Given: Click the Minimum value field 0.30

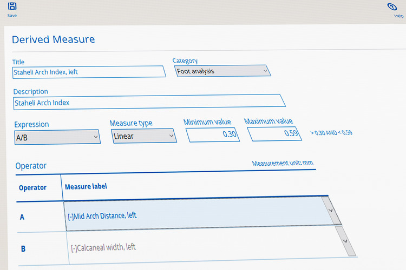Looking at the screenshot, I should [x=213, y=134].
